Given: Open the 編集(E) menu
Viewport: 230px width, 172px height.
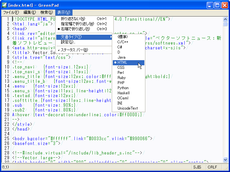Looking at the screenshot, I should point(30,12).
